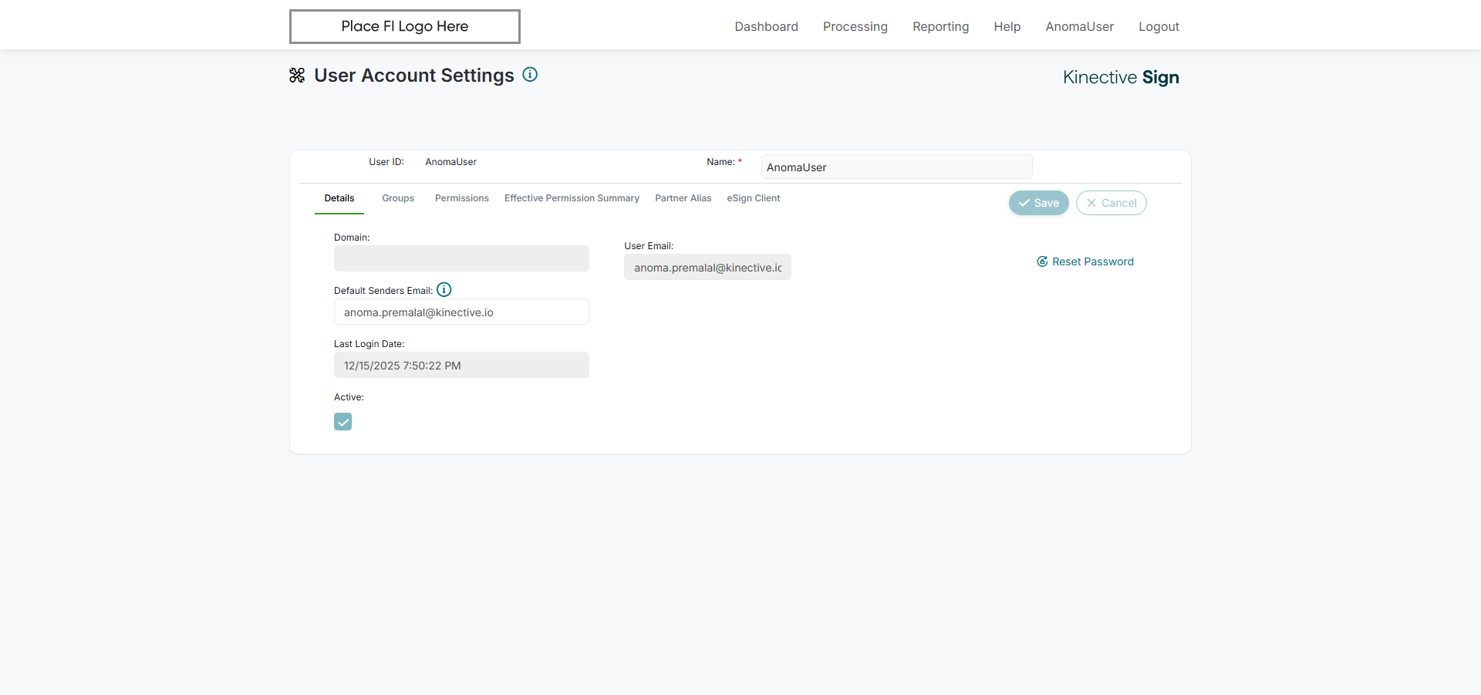
Task: Click the Reset Password refresh icon
Action: pos(1042,261)
